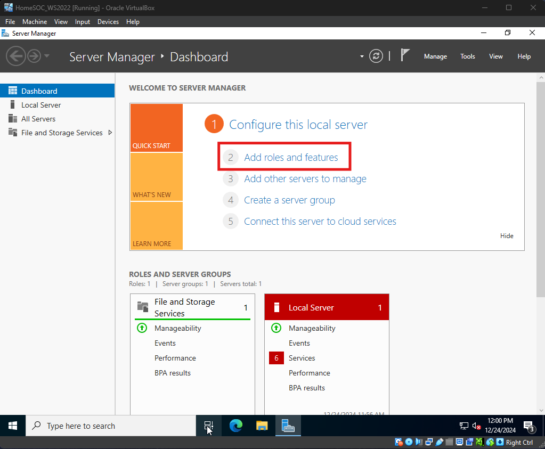Open Microsoft Edge from the taskbar

235,426
